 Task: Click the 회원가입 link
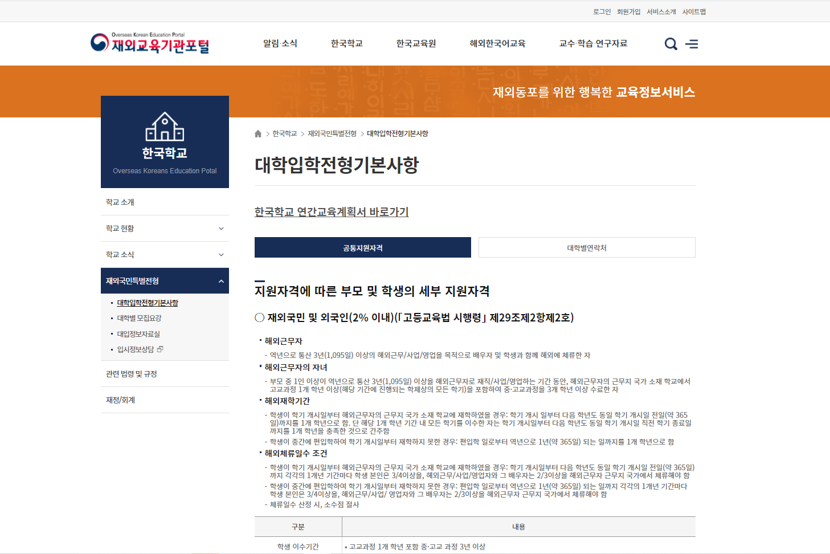(628, 12)
